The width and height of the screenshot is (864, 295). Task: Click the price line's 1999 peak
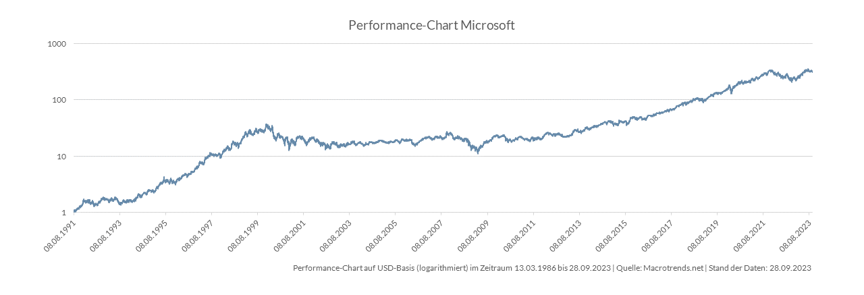(268, 125)
